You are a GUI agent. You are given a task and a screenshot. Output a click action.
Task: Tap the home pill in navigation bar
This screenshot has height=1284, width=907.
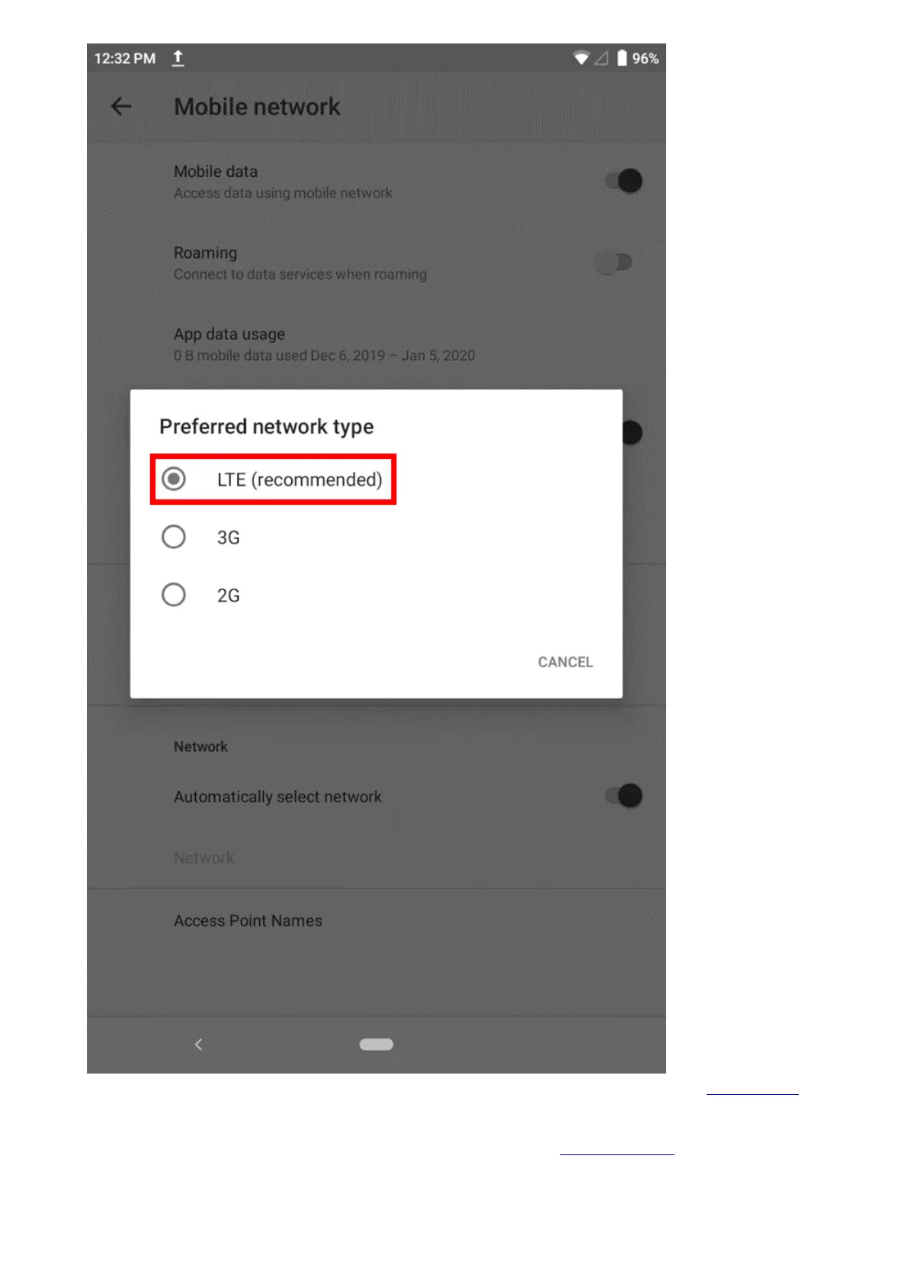[x=377, y=1045]
